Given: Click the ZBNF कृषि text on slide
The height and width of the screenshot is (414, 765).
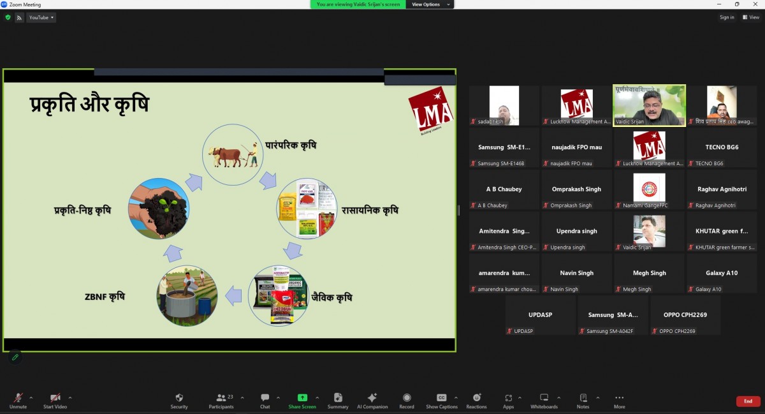Looking at the screenshot, I should coord(105,297).
